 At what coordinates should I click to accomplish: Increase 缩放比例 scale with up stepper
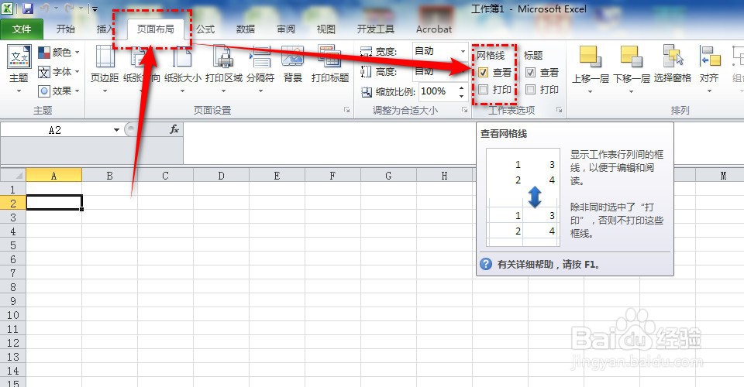point(461,87)
